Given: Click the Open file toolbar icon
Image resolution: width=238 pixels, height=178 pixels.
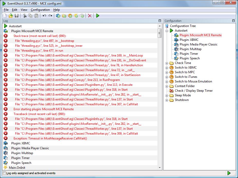Looking at the screenshot, I should coord(11,16).
